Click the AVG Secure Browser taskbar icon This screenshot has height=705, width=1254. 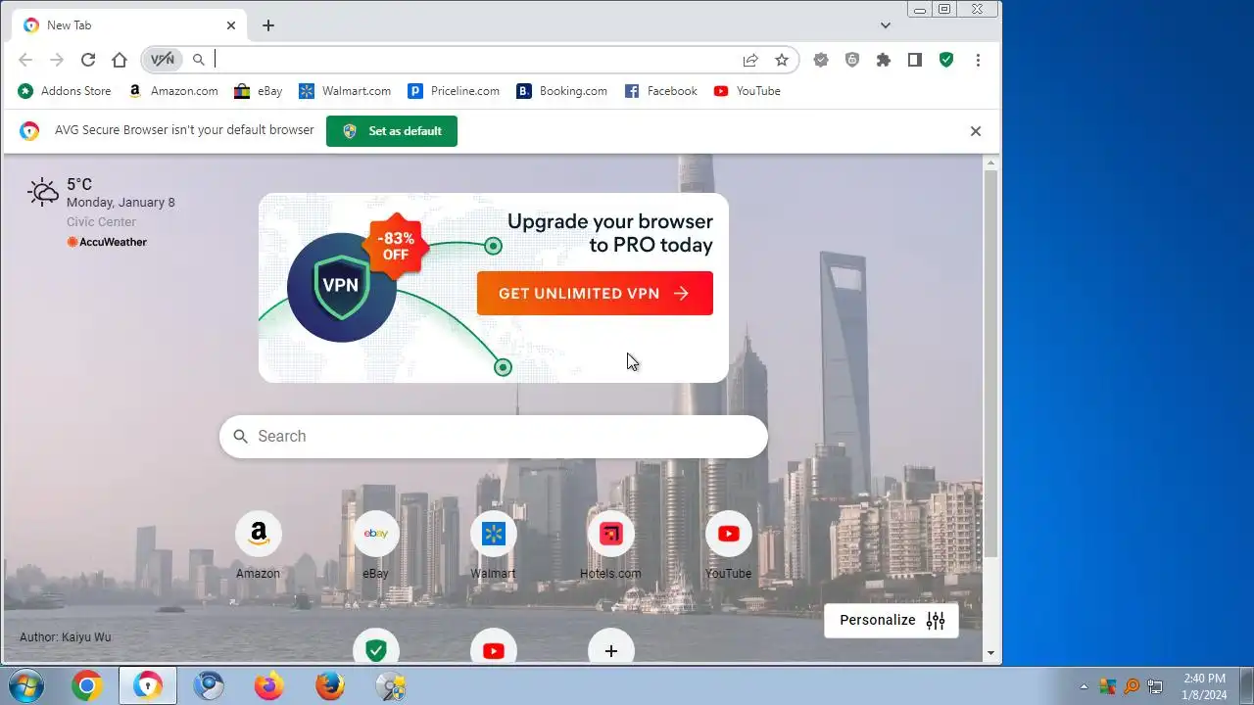click(148, 686)
